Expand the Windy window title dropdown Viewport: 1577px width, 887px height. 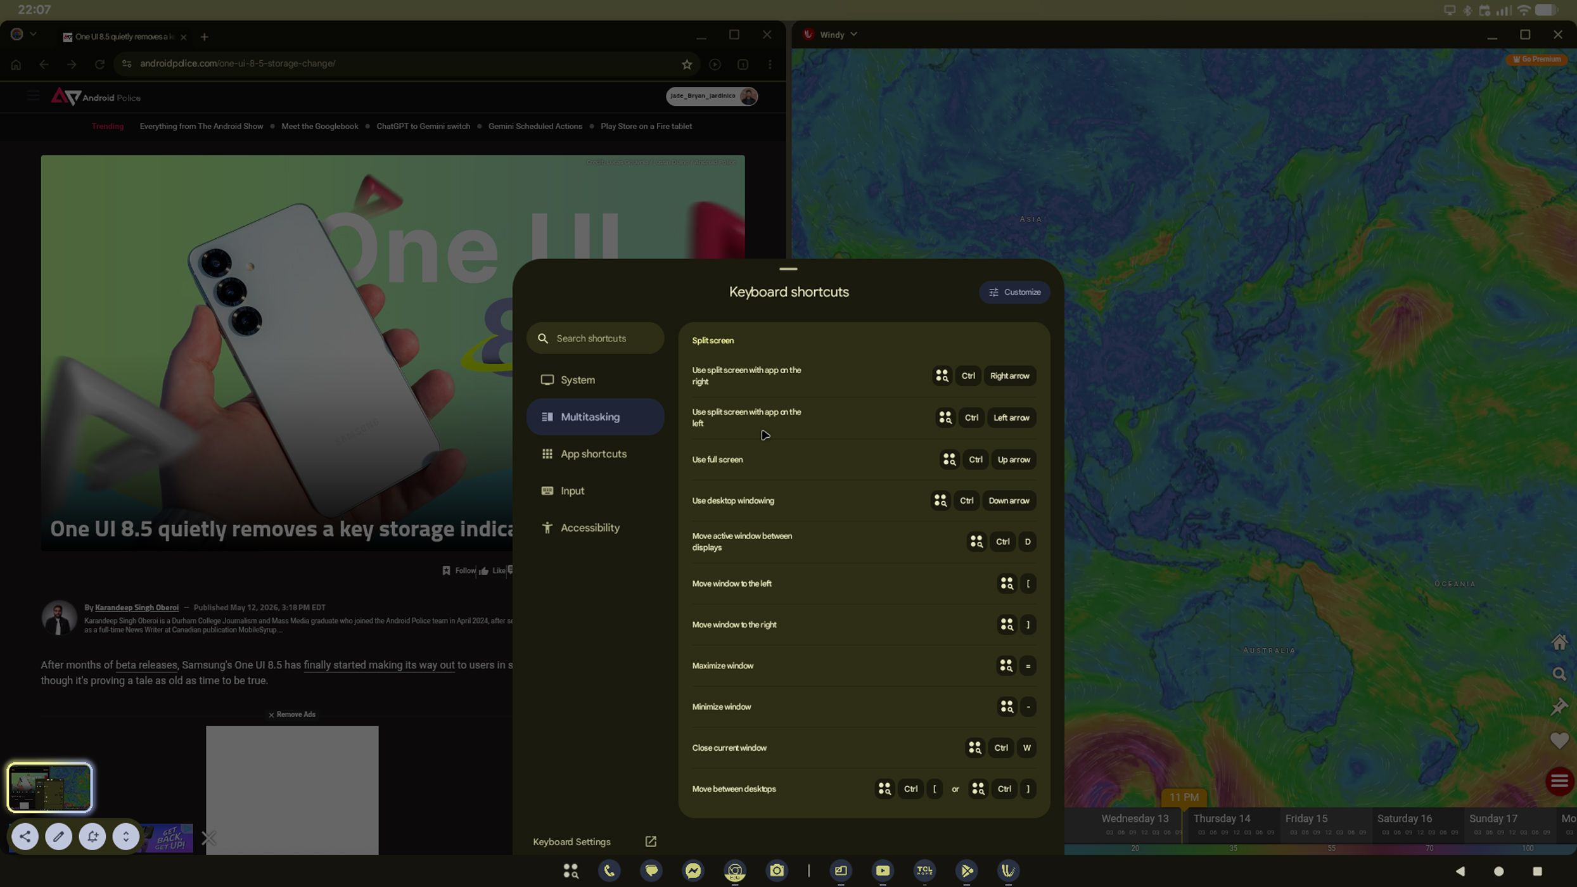pos(853,34)
